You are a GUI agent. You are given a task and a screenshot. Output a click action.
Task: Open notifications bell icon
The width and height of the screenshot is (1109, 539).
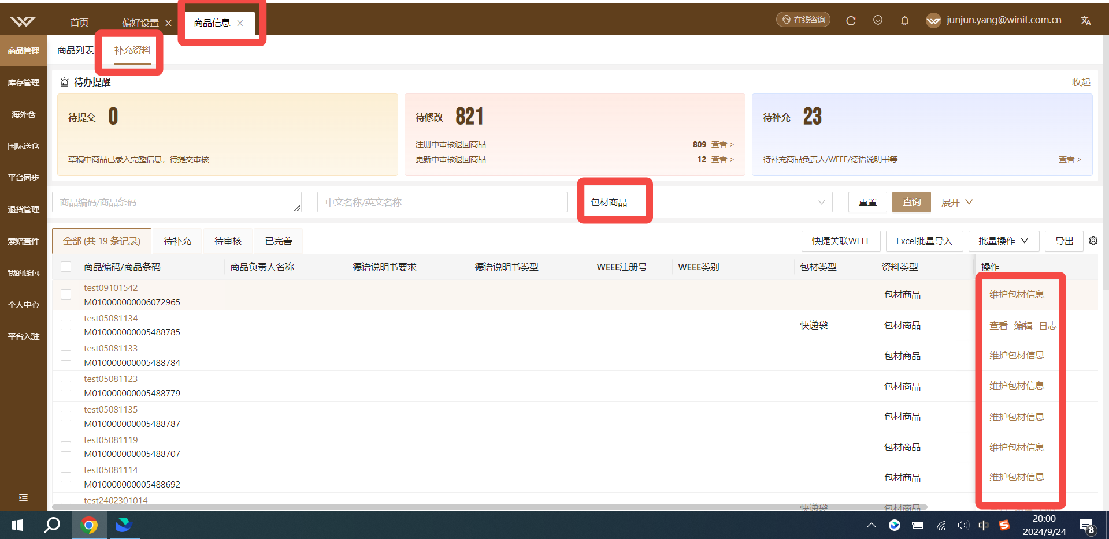coord(904,21)
